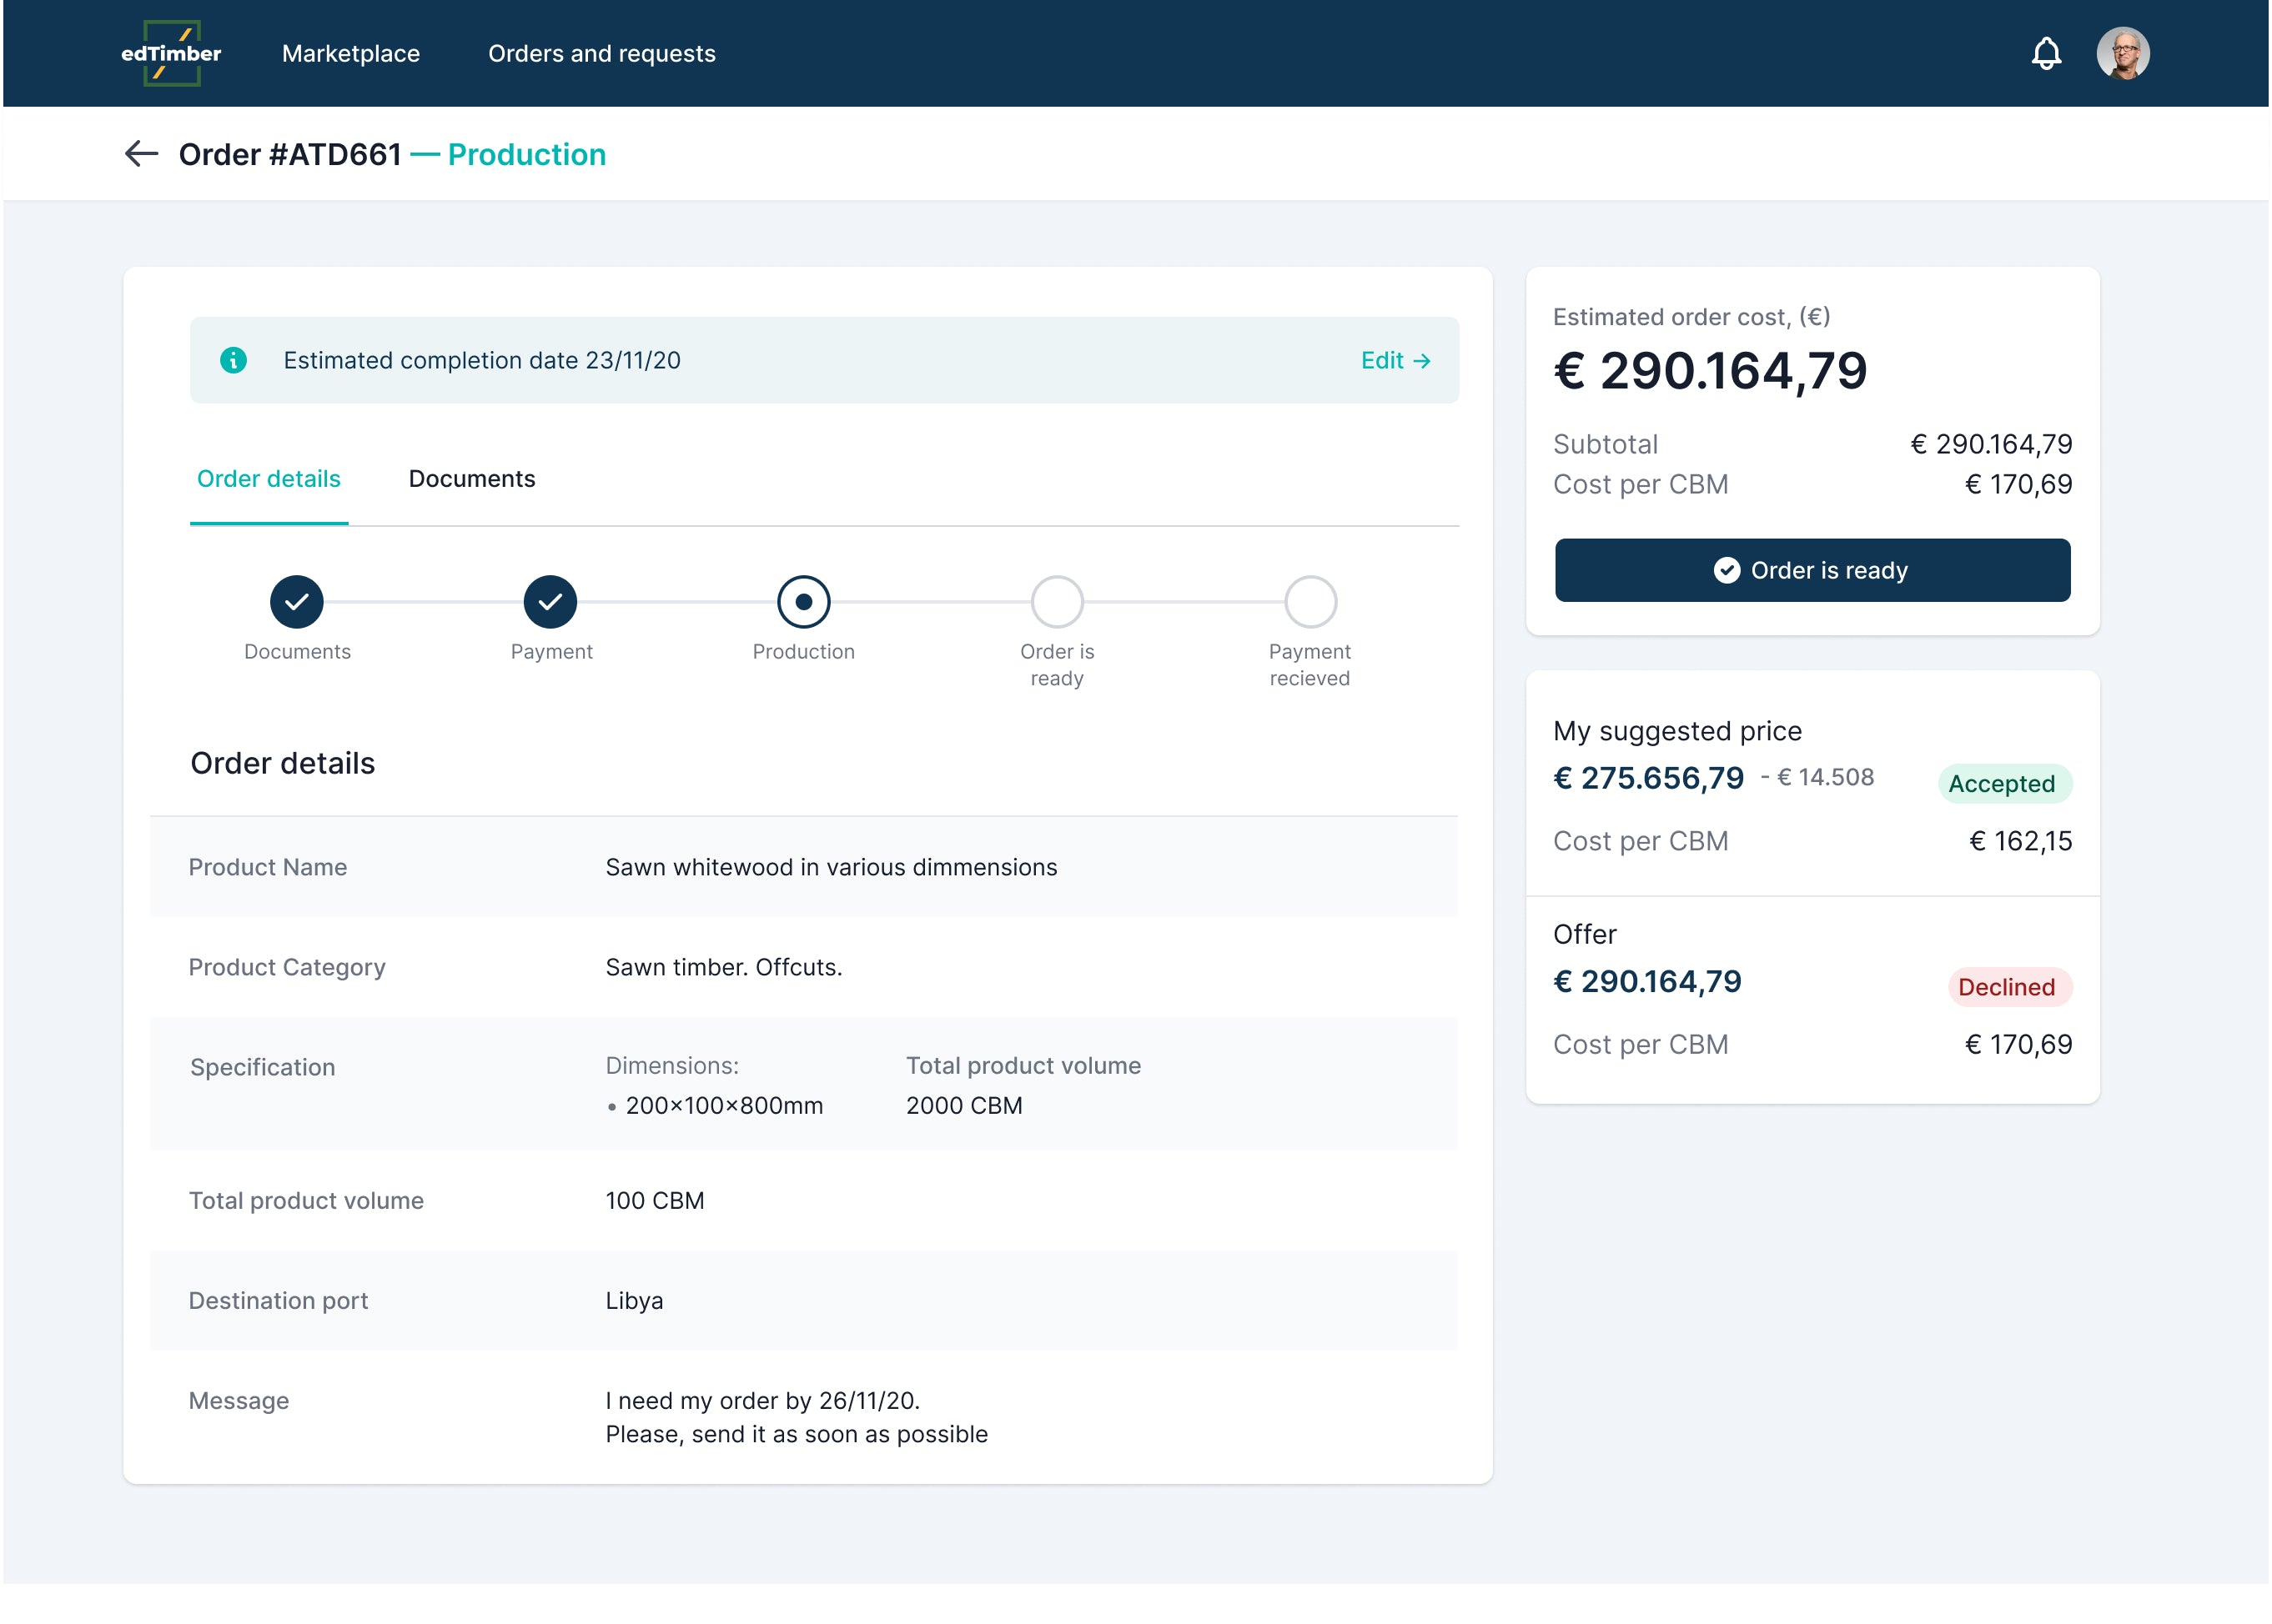Click the edTimber logo
The height and width of the screenshot is (1624, 2272).
click(171, 53)
